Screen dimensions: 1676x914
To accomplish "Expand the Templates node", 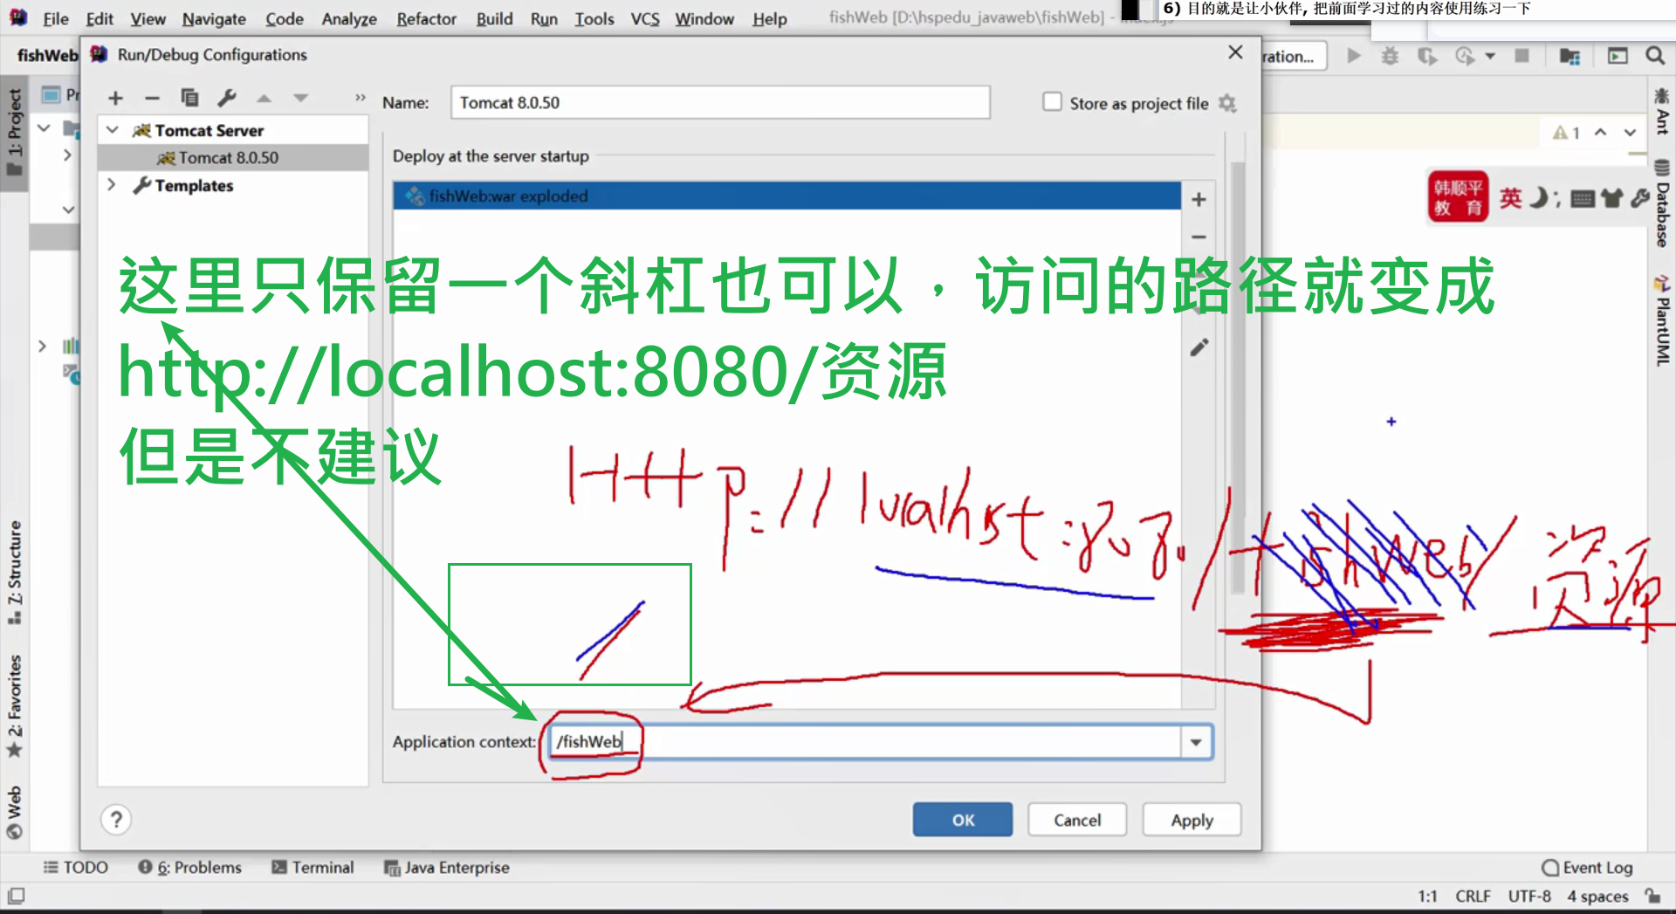I will (x=111, y=185).
